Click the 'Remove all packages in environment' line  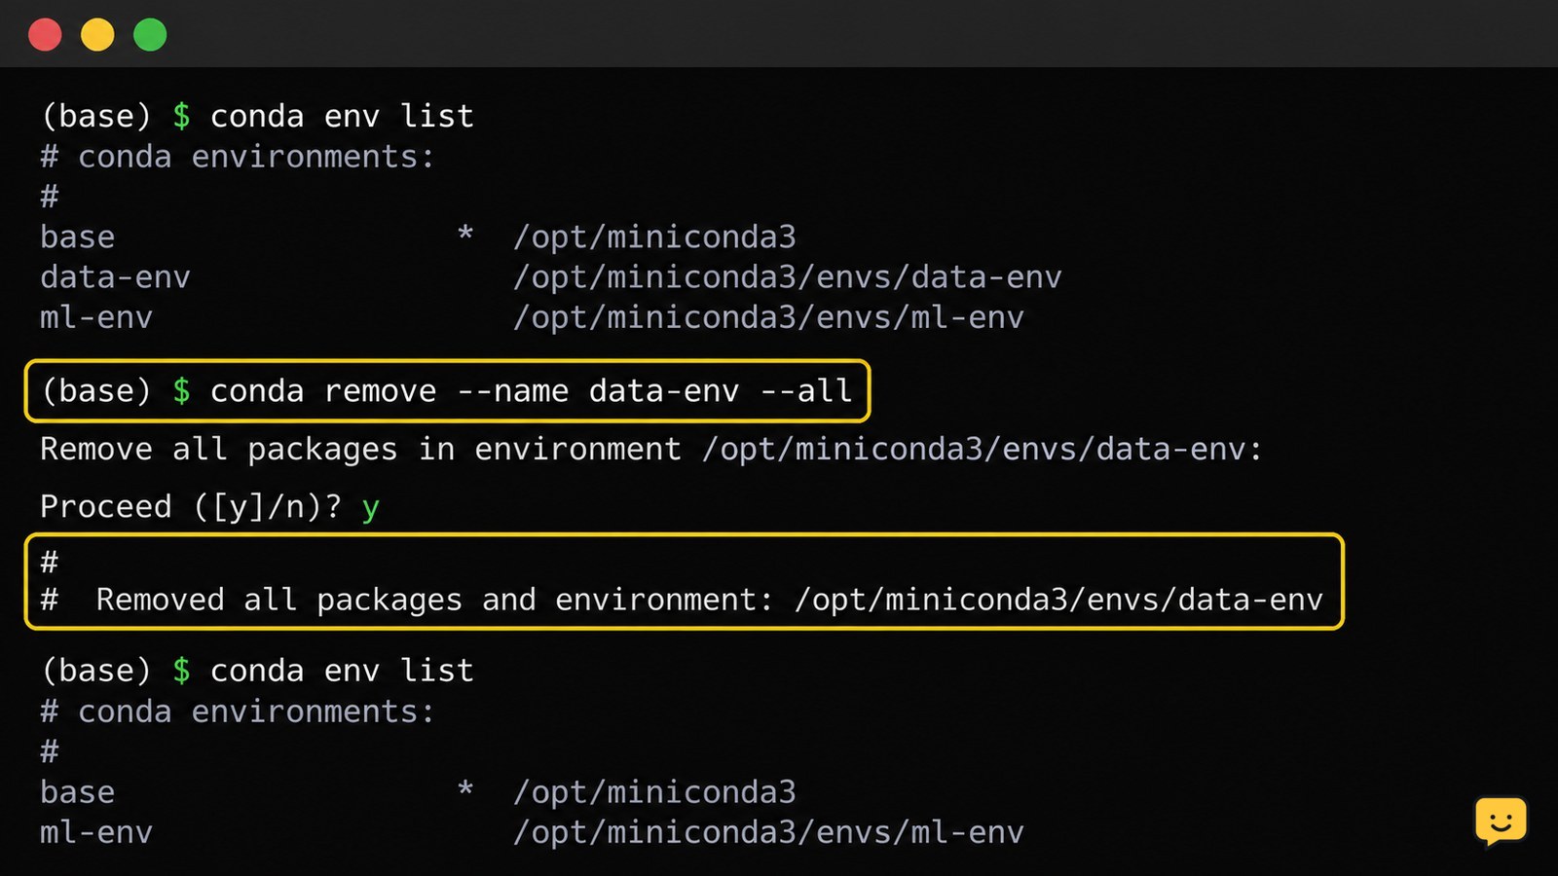click(x=651, y=450)
